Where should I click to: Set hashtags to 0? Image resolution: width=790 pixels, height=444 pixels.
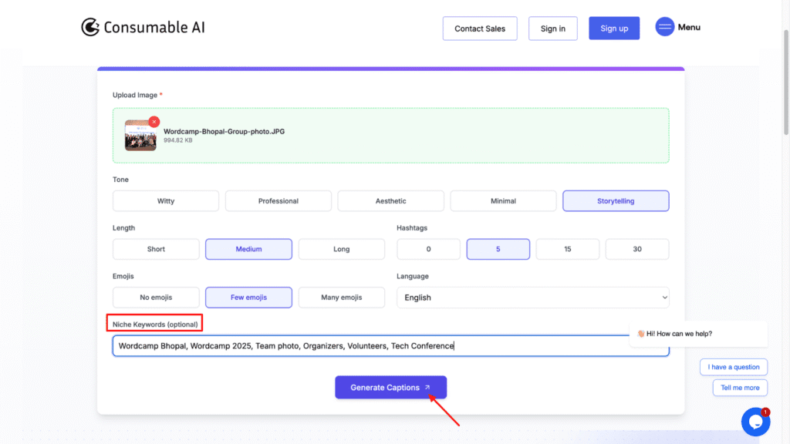(x=428, y=249)
